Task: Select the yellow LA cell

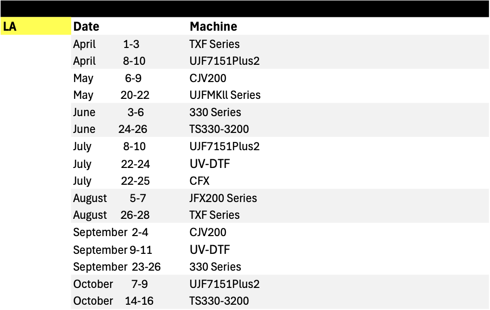Action: click(36, 26)
